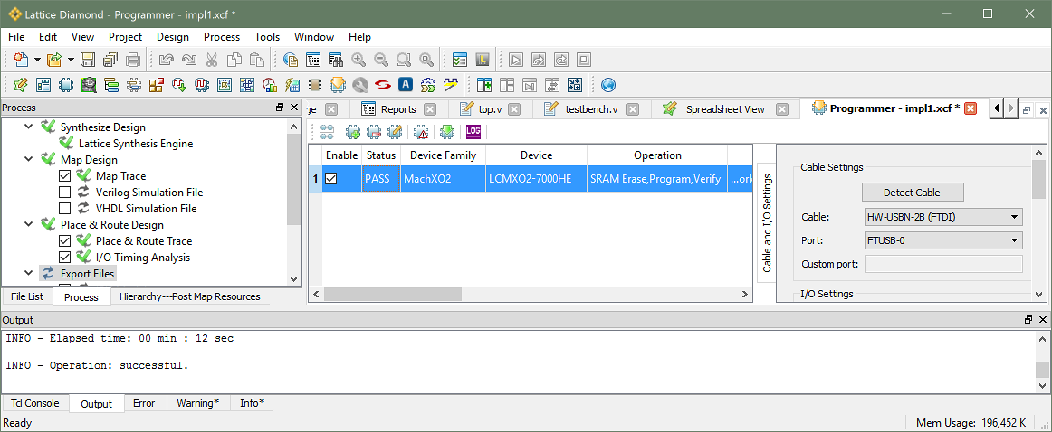Click Output panel vertical scrollbar
The width and height of the screenshot is (1052, 432).
1041,370
